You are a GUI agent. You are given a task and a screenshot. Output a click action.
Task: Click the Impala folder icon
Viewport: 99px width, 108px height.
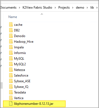(11, 47)
